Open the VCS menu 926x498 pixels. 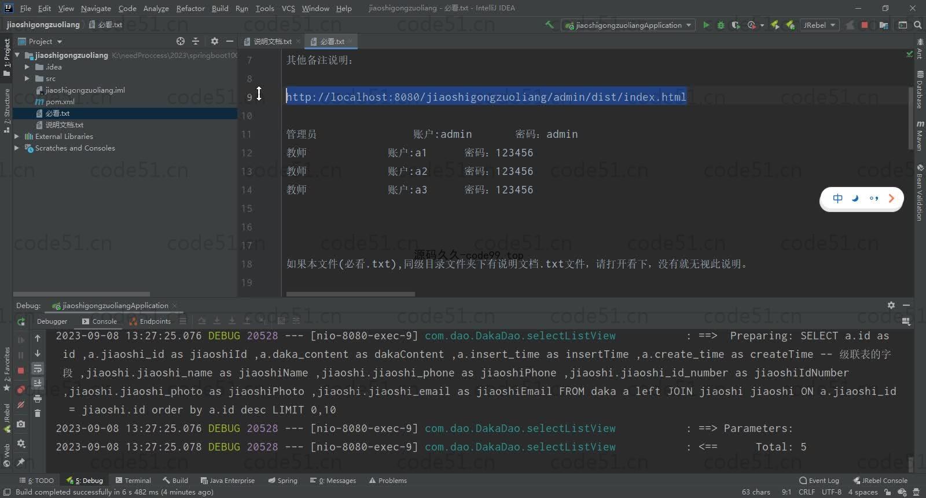(x=288, y=8)
